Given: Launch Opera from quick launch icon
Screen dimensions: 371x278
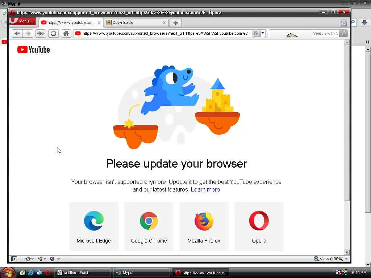Looking at the screenshot, I should (x=48, y=273).
